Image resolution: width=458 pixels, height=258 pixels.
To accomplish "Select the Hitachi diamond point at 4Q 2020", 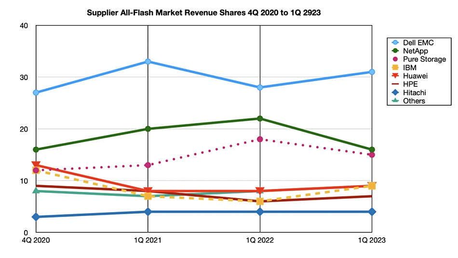I will (x=36, y=217).
